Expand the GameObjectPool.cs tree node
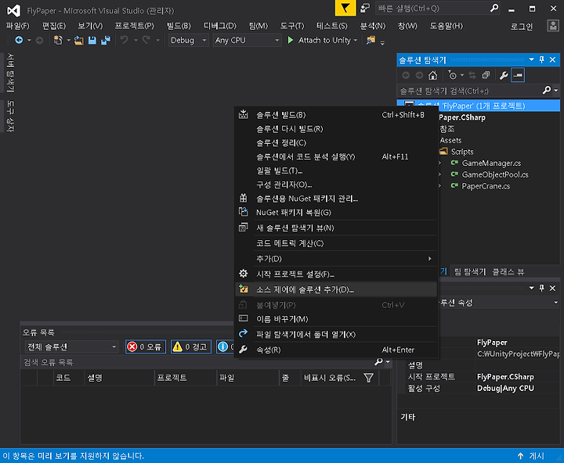 (x=439, y=174)
